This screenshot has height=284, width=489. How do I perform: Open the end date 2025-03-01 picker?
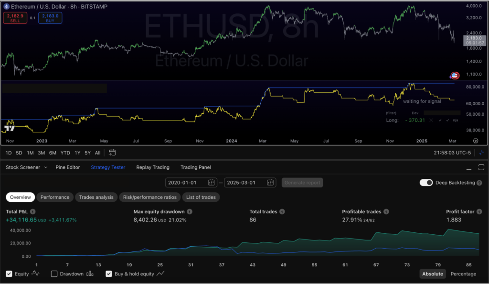250,183
